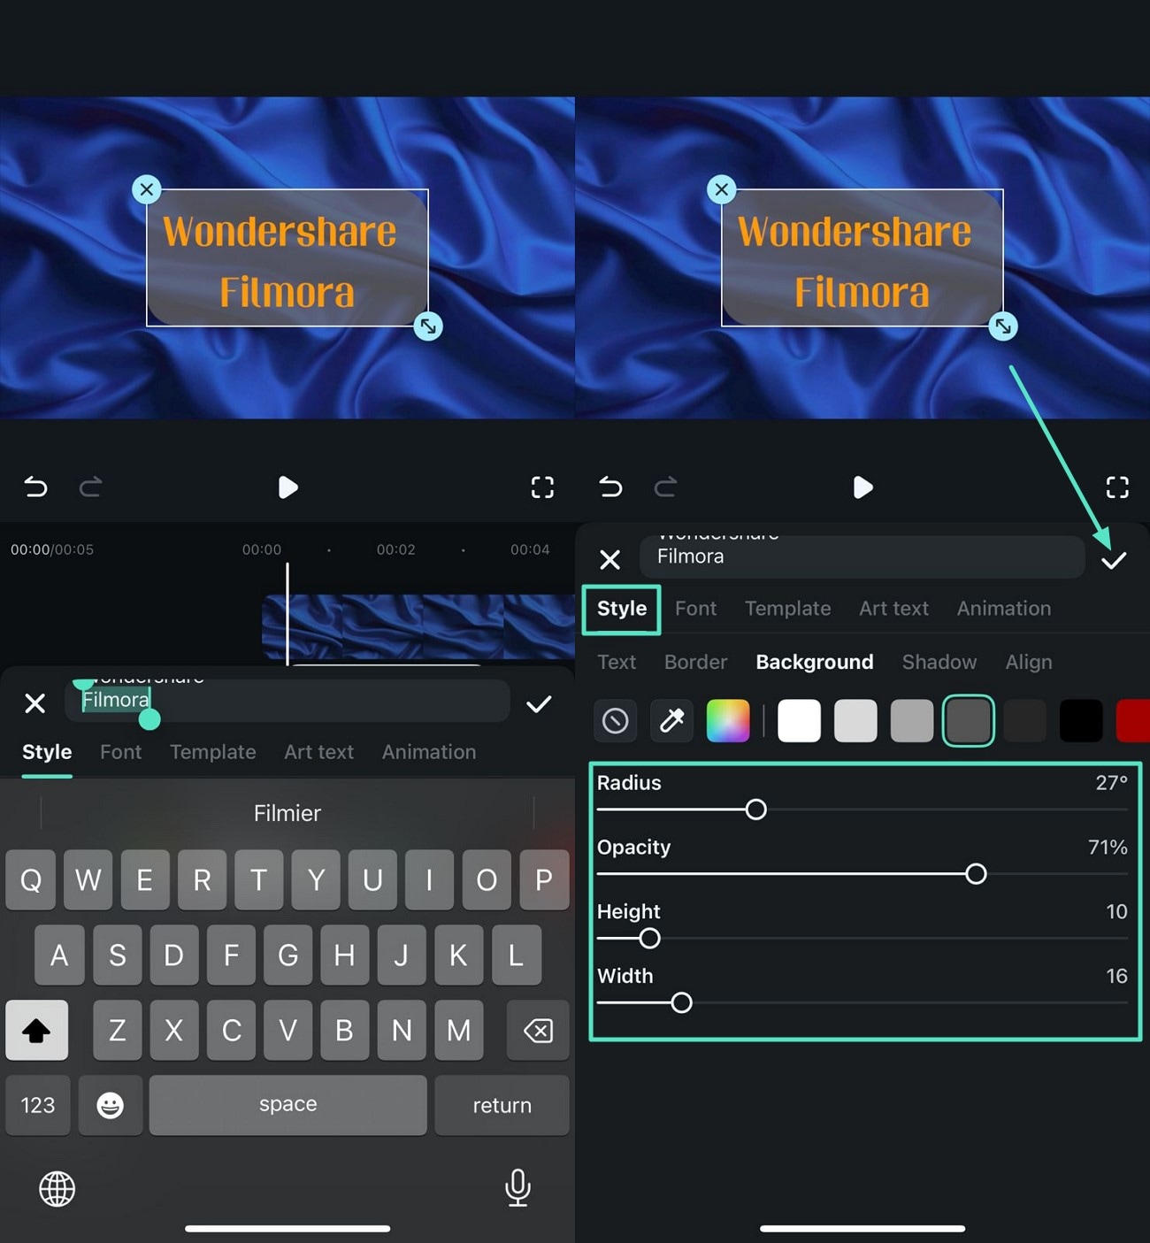Tap the backspace delete key

coord(538,1031)
